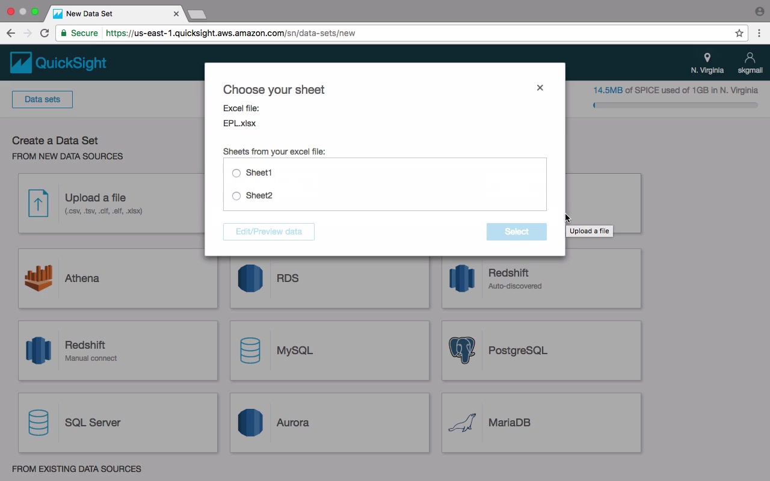770x481 pixels.
Task: Click the browser forward arrow
Action: [27, 33]
